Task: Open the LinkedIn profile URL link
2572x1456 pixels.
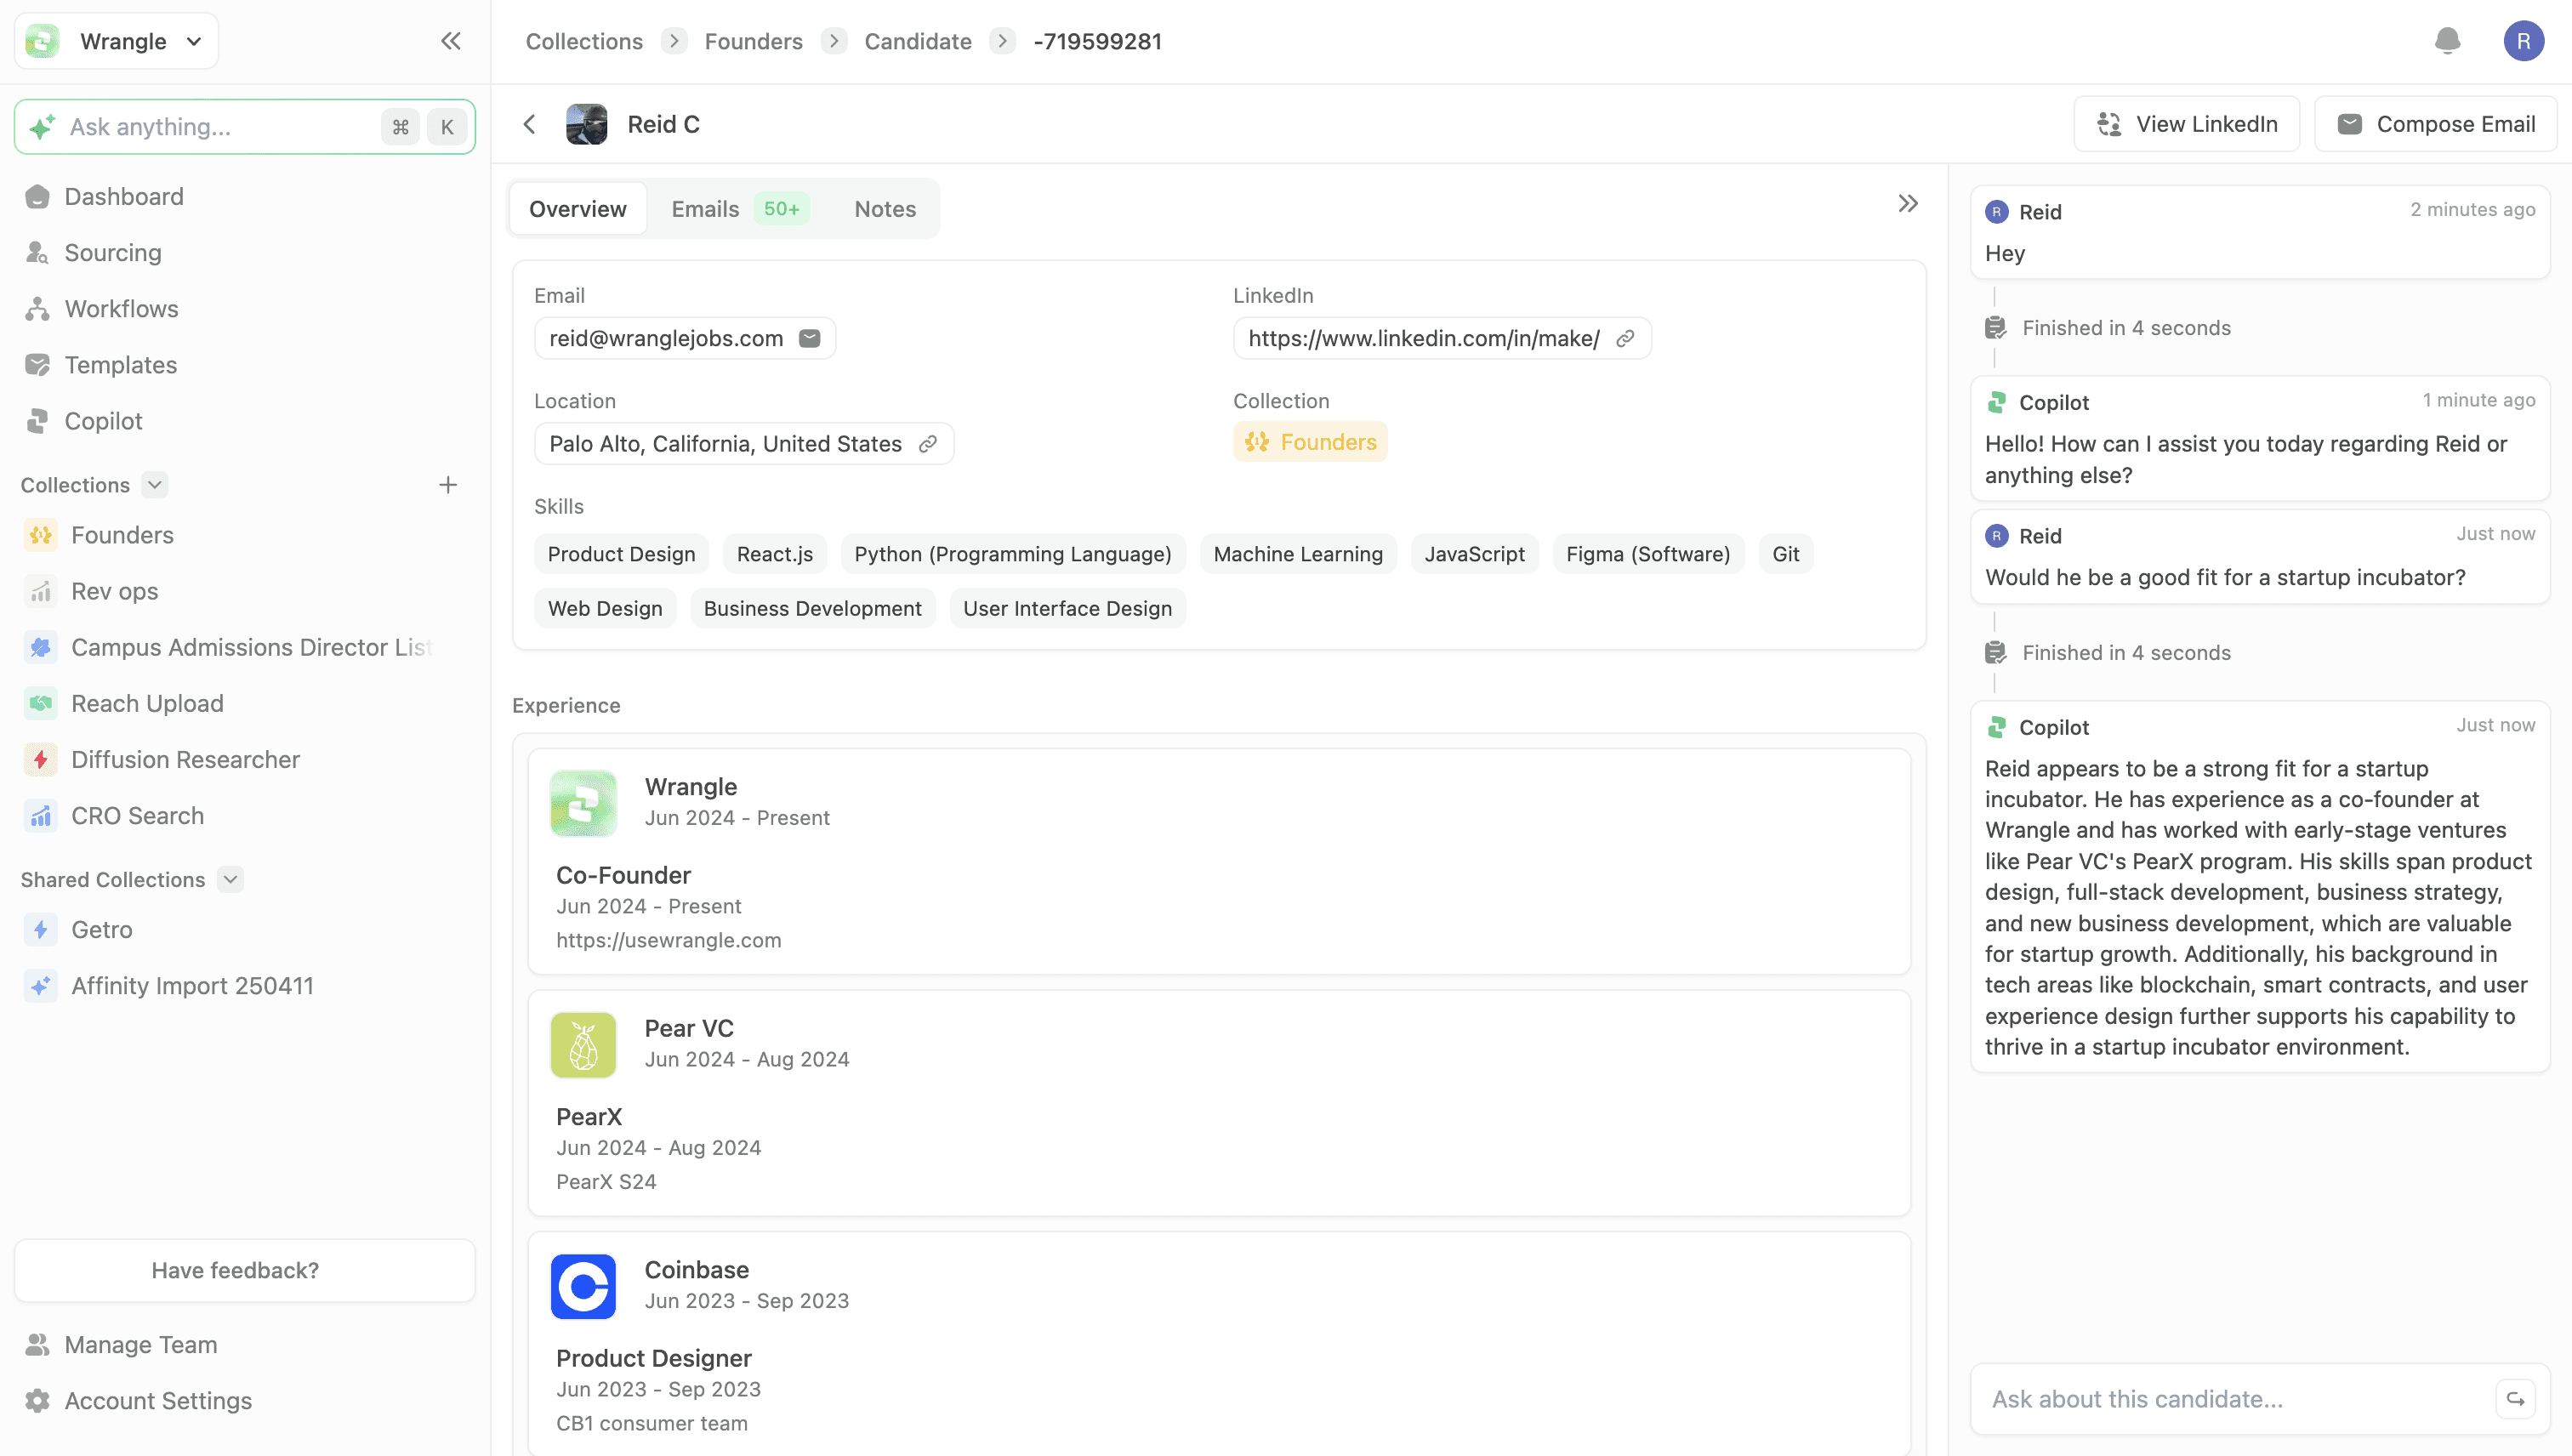Action: coord(1424,338)
